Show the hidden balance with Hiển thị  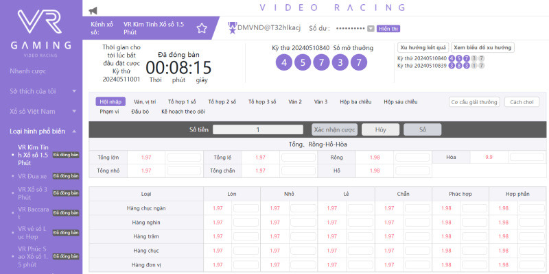click(x=388, y=29)
